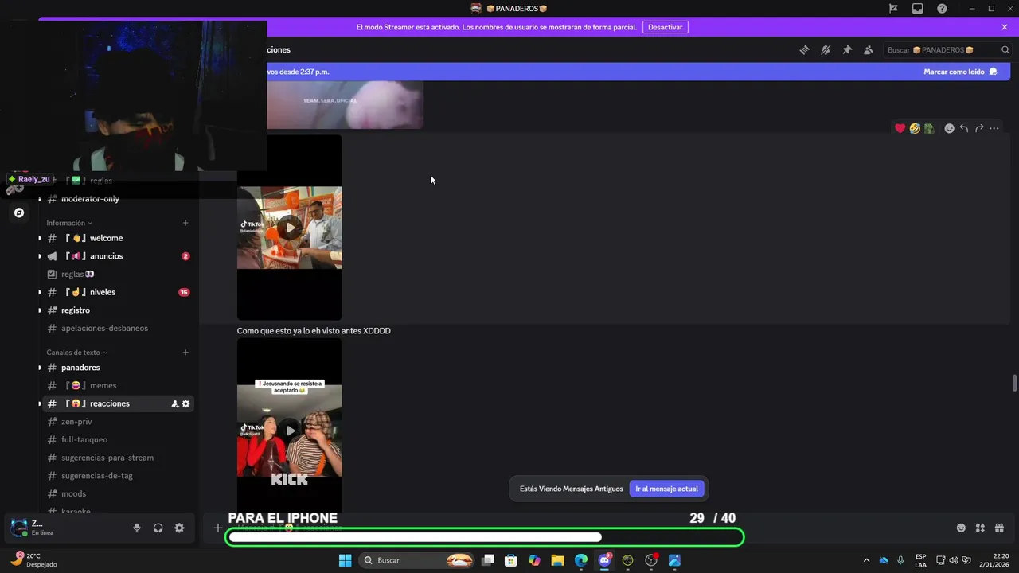React with the red heart emoji
Image resolution: width=1019 pixels, height=573 pixels.
900,128
